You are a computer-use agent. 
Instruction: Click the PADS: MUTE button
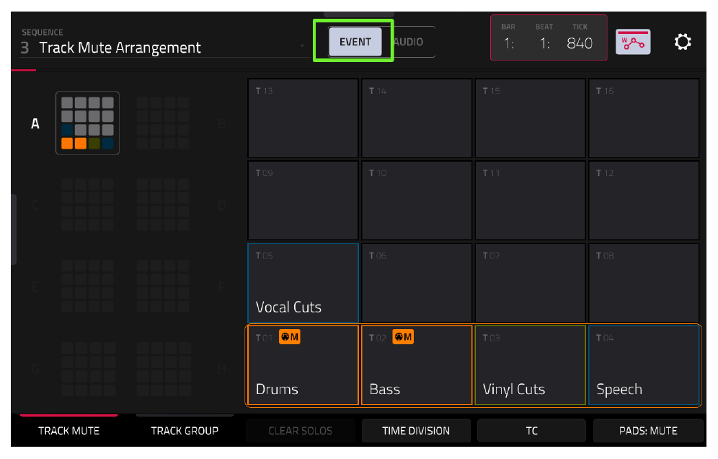pos(648,431)
